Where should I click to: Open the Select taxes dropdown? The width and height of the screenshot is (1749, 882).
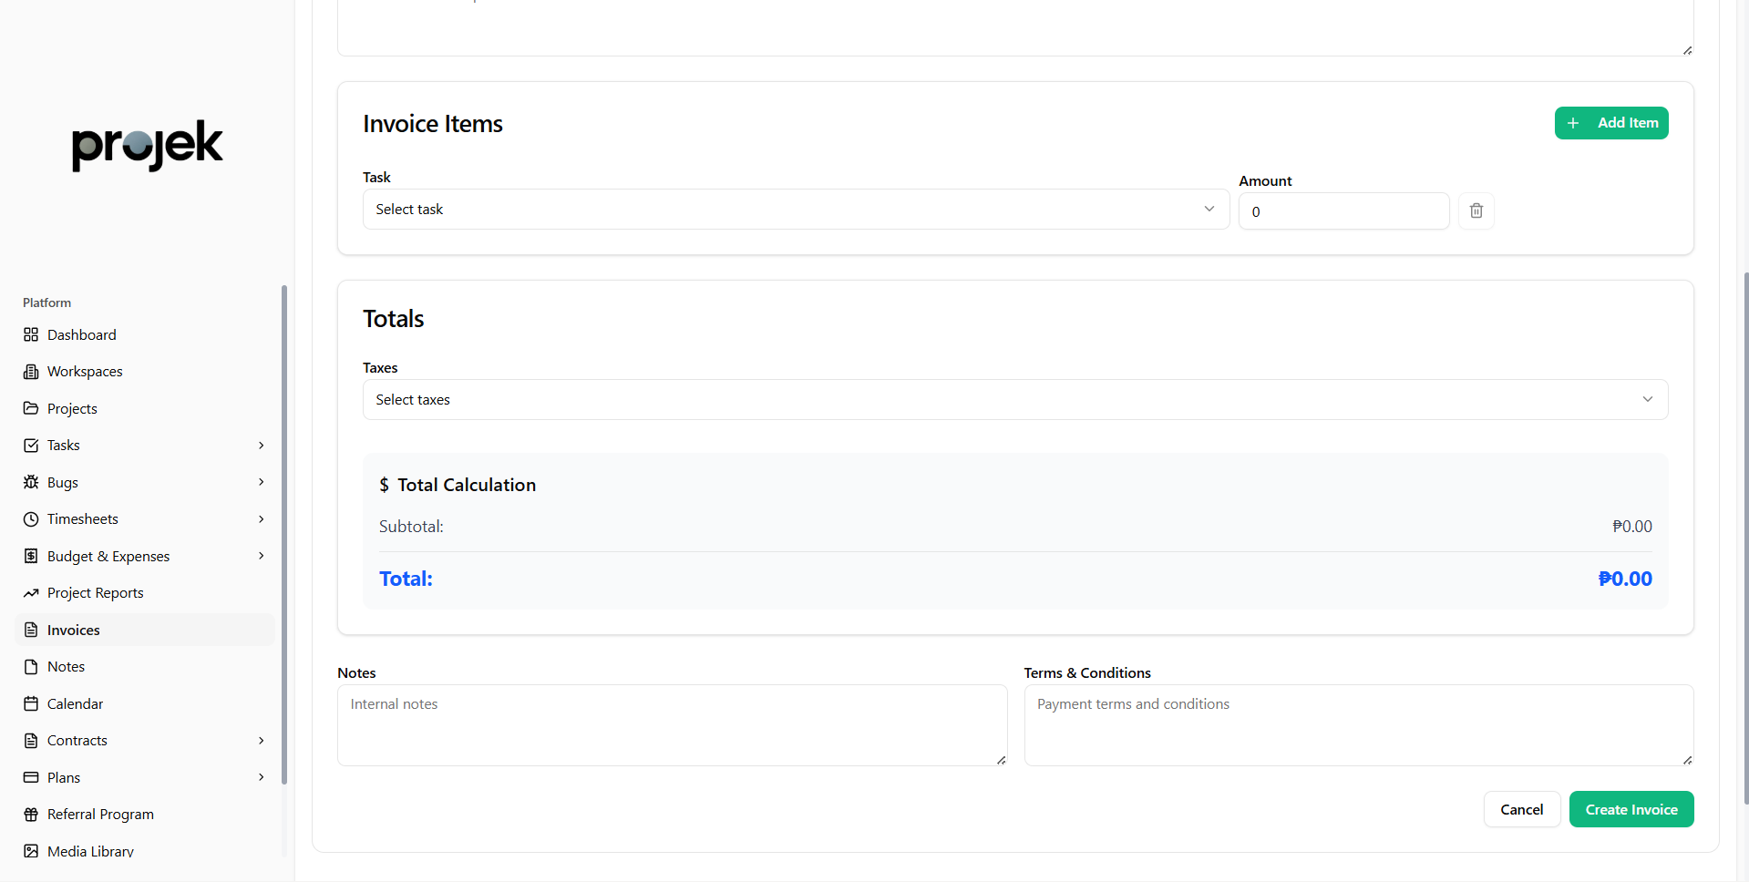click(x=1014, y=400)
